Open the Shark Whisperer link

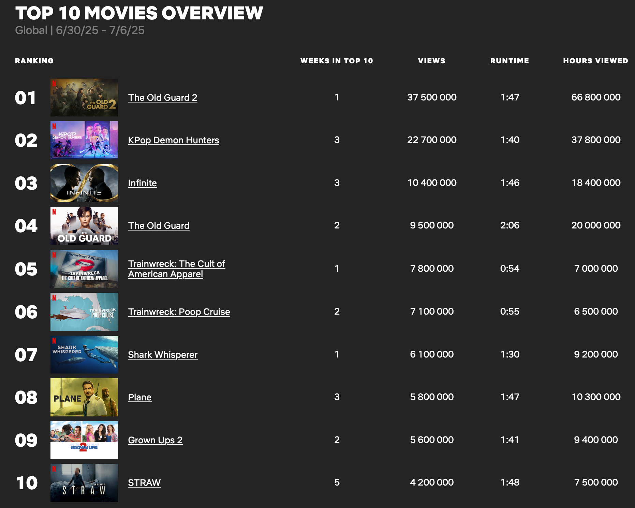[x=163, y=355]
